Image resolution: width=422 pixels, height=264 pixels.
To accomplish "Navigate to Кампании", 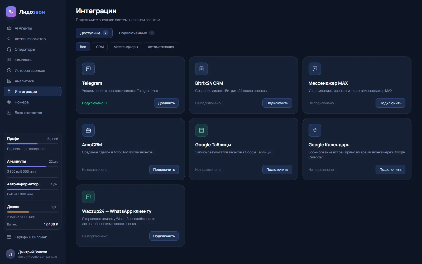I will 32,60.
